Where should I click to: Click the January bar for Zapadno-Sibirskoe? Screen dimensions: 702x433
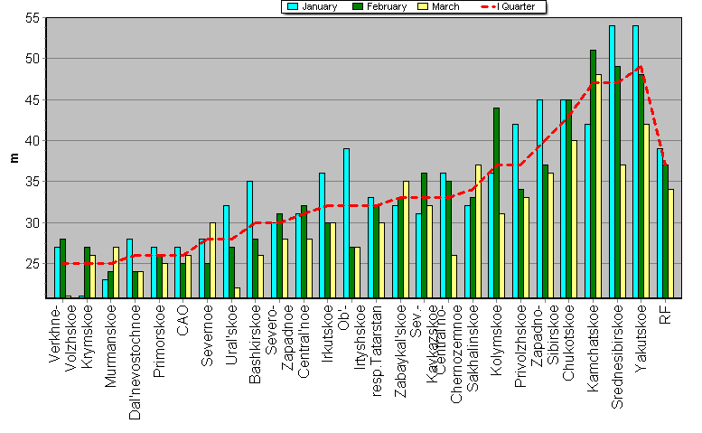[539, 199]
